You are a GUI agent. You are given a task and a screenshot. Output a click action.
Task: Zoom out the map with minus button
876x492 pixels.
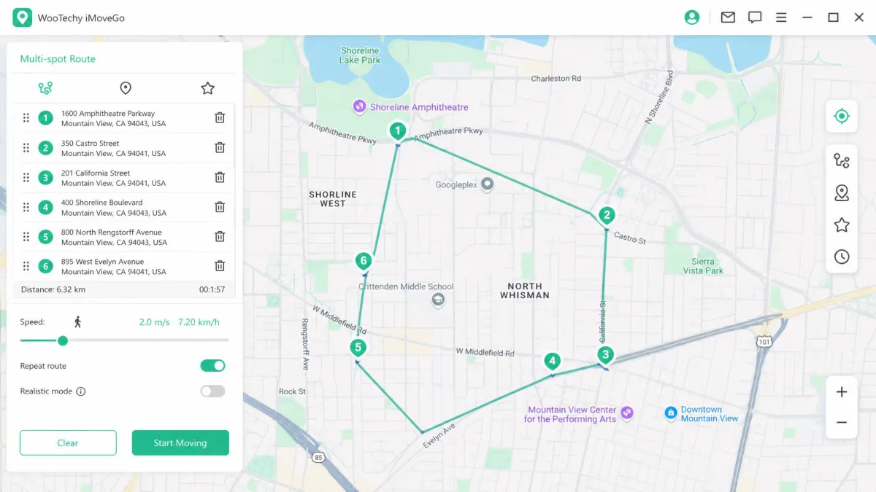tap(842, 423)
